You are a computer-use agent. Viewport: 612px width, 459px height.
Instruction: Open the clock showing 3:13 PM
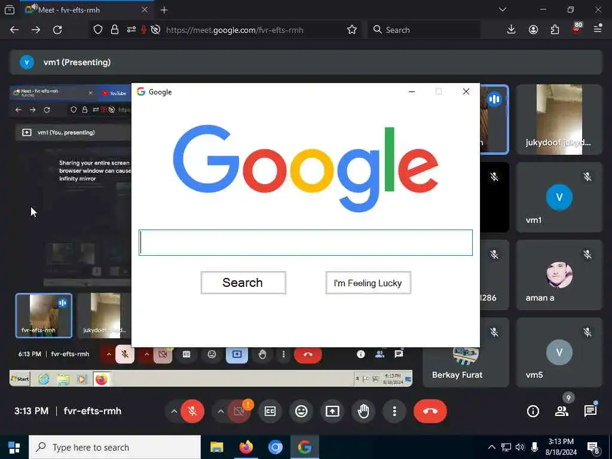click(561, 447)
